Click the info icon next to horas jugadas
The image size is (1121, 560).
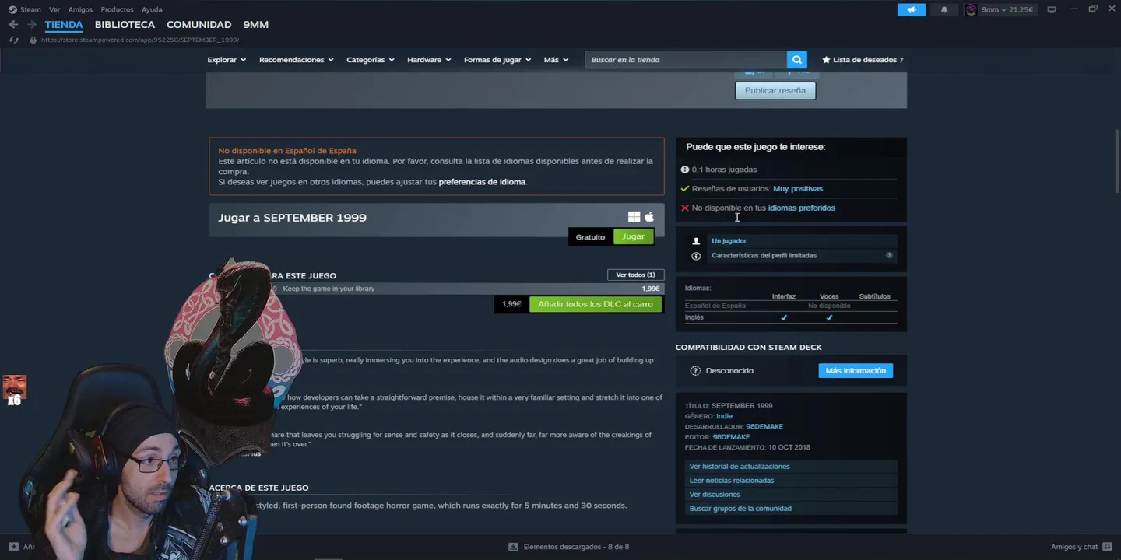(685, 170)
